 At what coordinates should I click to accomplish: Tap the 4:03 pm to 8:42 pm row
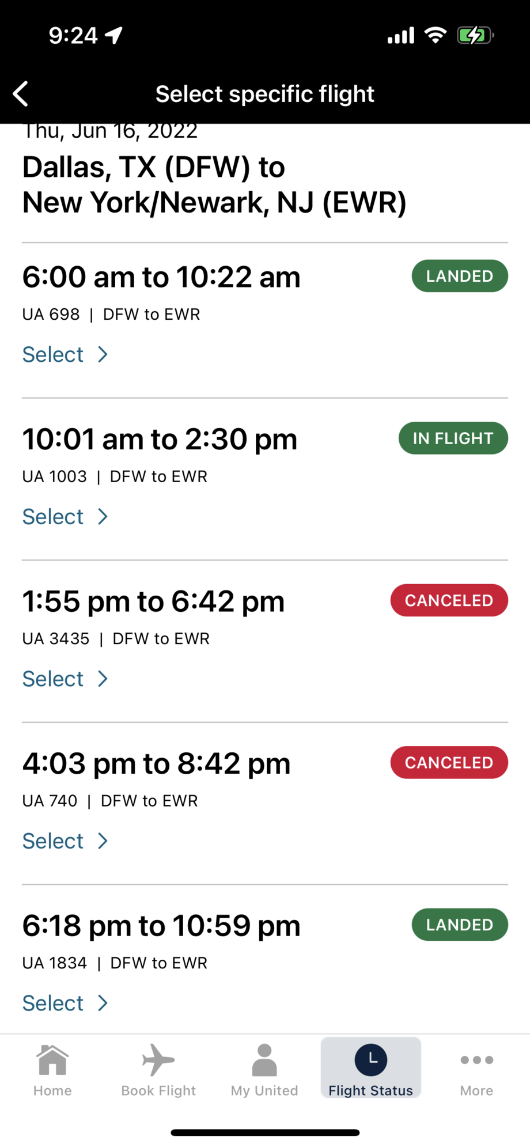pos(156,764)
